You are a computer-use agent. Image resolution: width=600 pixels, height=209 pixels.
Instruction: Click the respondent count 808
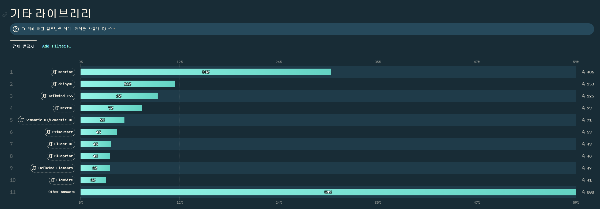[590, 192]
